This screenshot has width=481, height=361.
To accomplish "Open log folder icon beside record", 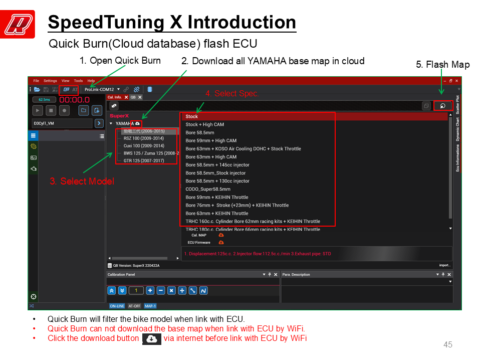I will point(84,110).
